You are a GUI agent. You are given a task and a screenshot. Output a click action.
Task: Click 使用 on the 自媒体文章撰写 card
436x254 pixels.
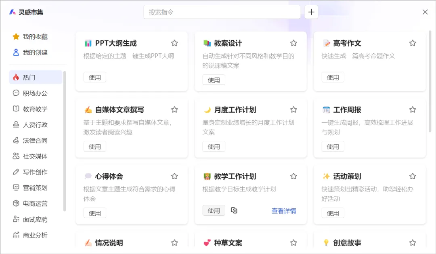click(x=95, y=146)
